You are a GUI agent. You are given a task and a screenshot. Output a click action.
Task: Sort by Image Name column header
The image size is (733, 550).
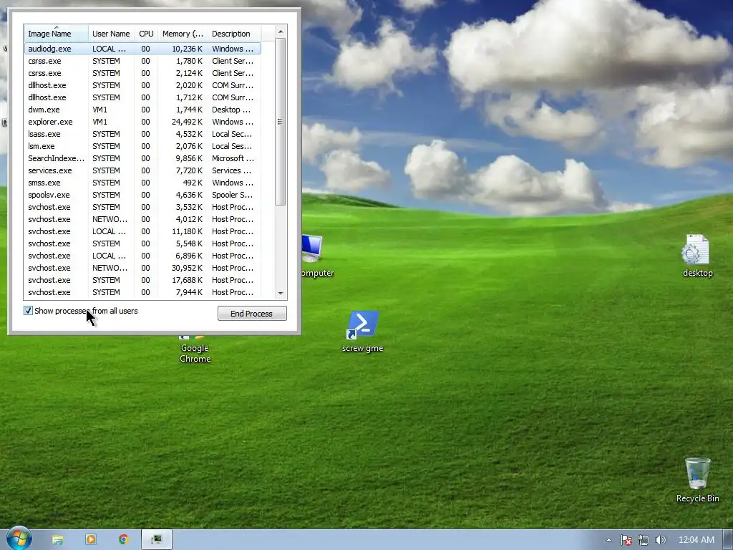coord(56,33)
